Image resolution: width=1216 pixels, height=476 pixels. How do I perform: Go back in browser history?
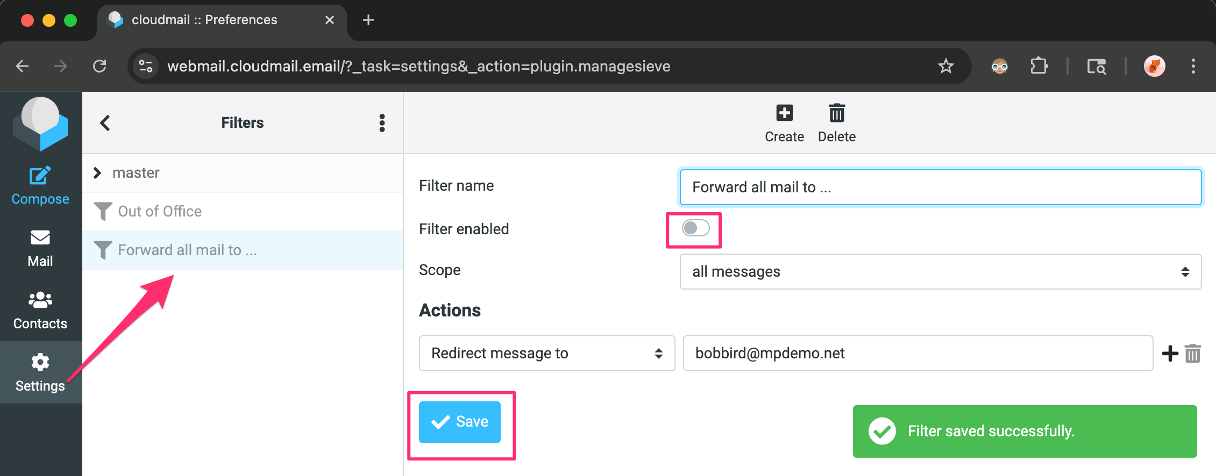[x=22, y=66]
